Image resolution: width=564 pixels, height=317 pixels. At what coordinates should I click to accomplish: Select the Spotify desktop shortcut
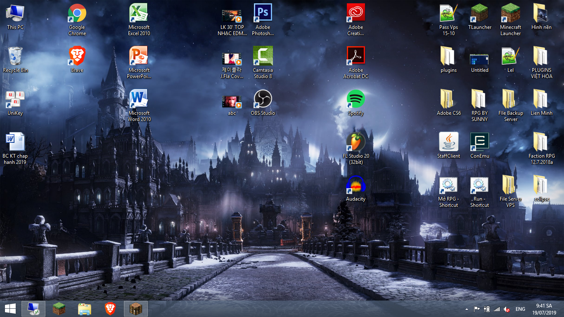click(355, 99)
